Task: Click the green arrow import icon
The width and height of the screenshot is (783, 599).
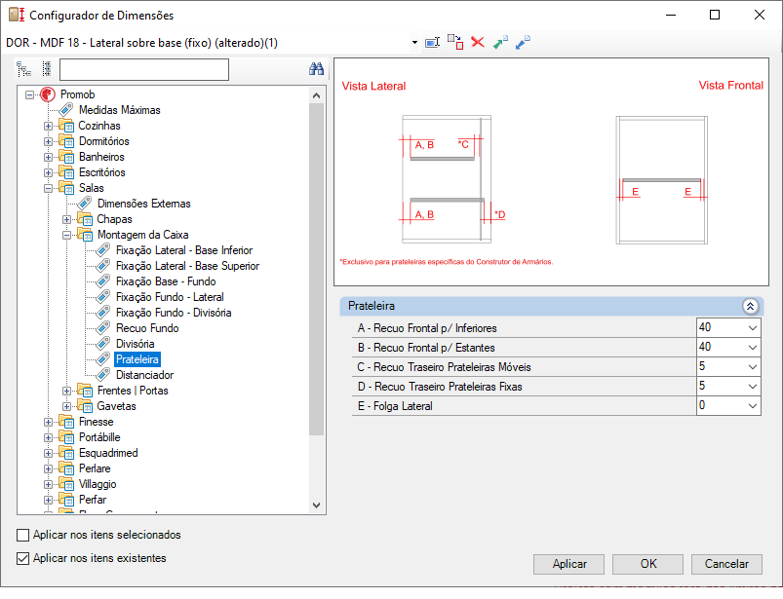Action: tap(500, 43)
